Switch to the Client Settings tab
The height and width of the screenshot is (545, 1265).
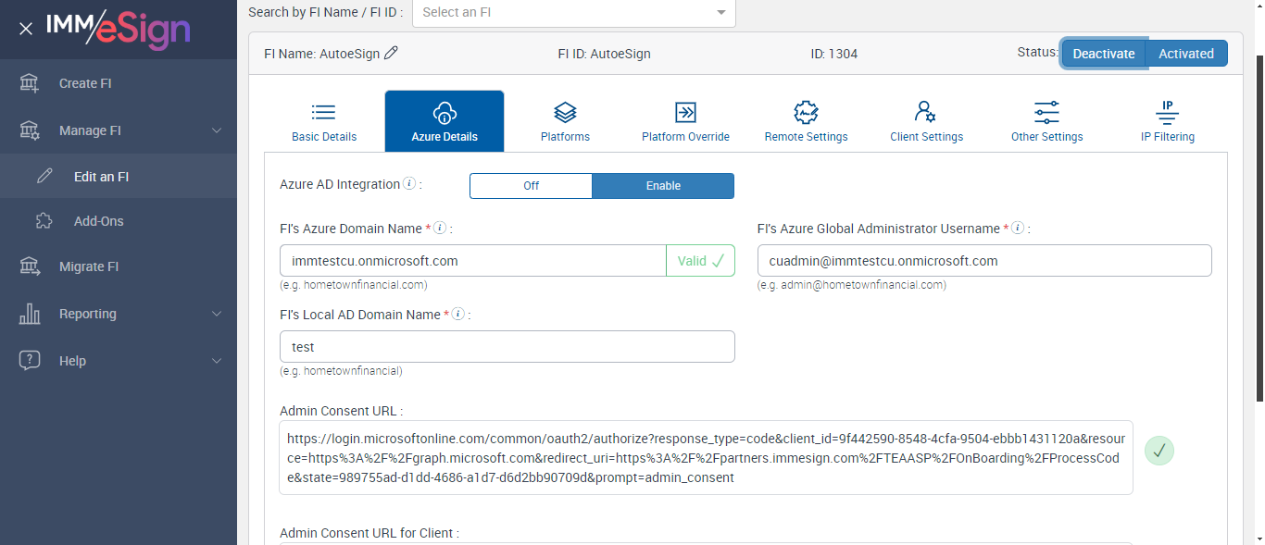pyautogui.click(x=926, y=121)
